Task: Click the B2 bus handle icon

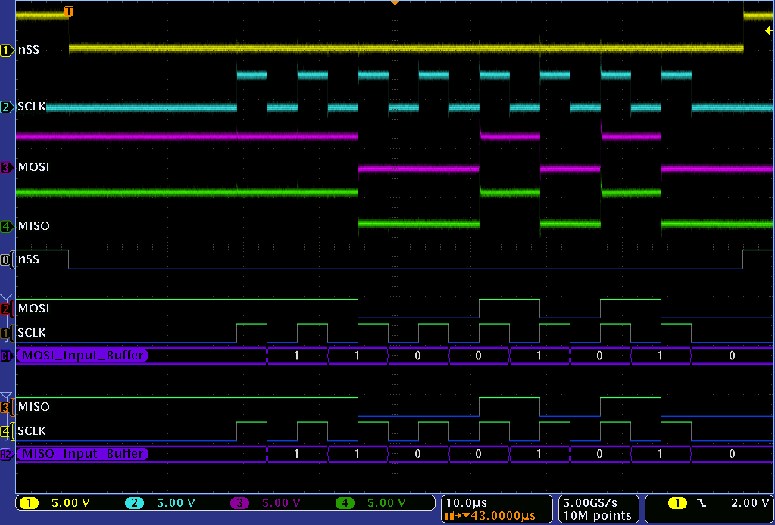Action: pos(7,454)
